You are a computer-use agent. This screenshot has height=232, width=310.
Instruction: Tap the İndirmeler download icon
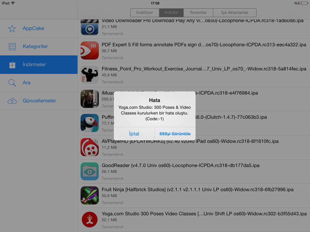[x=12, y=64]
